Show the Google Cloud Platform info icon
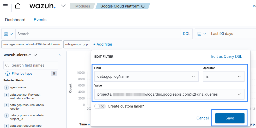Viewport: 256px width, 128px height. 143,6
